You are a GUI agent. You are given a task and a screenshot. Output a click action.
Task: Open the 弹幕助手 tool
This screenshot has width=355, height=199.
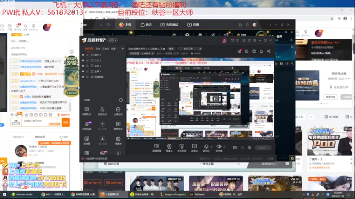(87, 111)
